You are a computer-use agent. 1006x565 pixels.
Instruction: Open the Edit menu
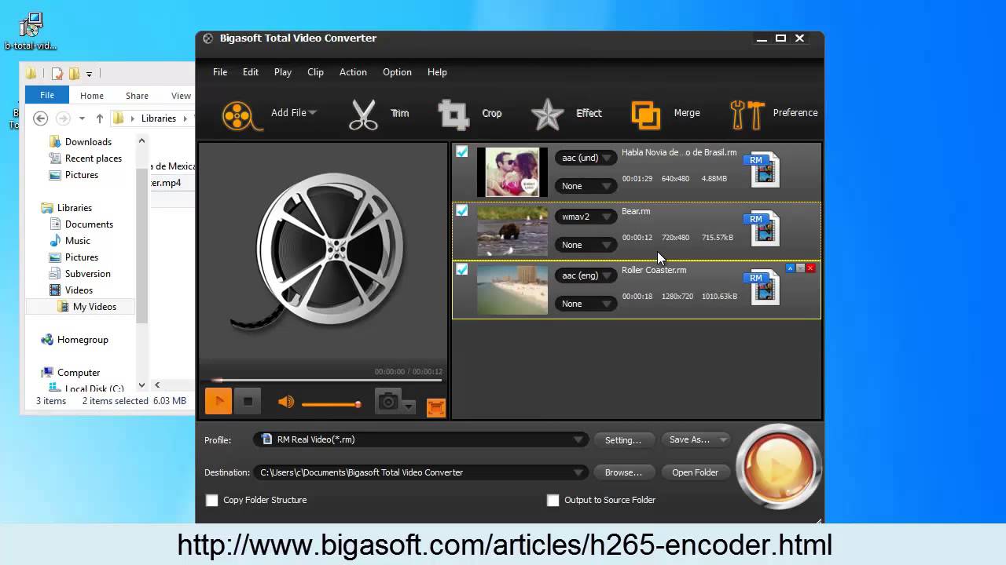tap(251, 72)
